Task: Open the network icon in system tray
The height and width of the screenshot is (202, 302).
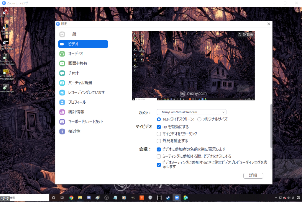Action: [280, 198]
